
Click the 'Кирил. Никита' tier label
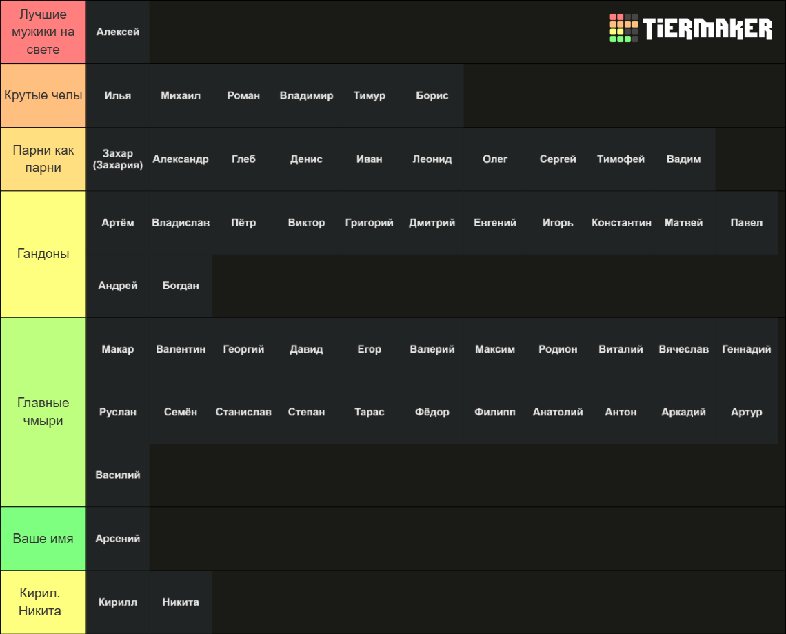(43, 602)
